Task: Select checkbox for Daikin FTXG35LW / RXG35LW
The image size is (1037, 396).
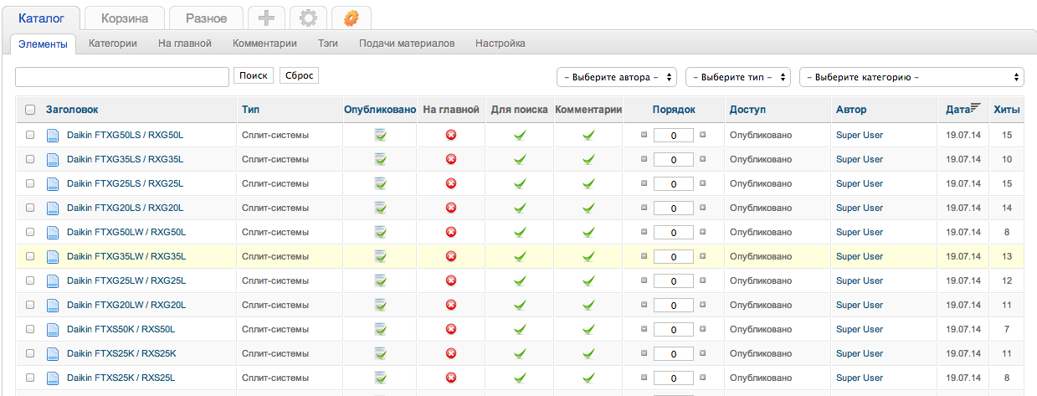Action: tap(30, 256)
